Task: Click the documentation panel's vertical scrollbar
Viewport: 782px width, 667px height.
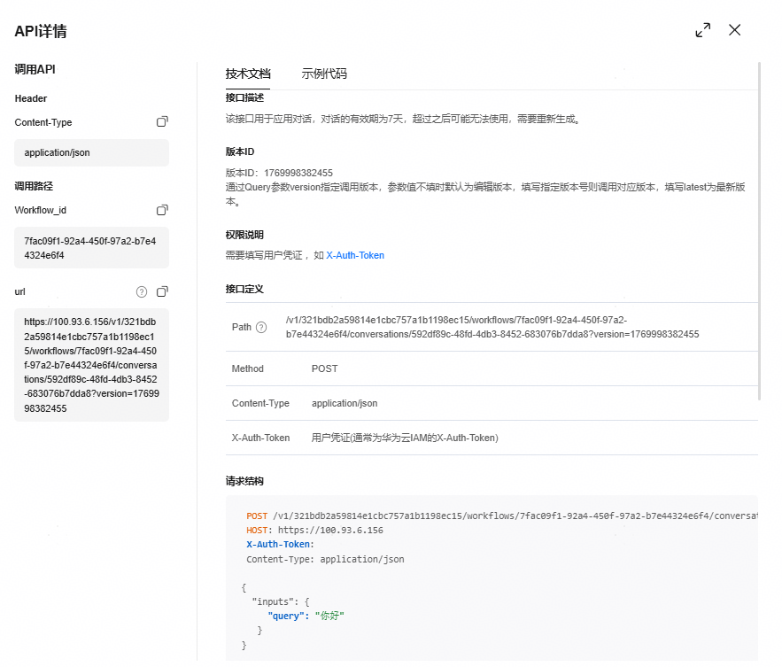Action: coord(759,230)
